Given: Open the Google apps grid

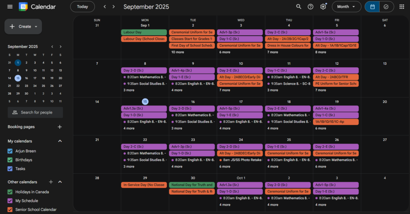Looking at the screenshot, I should 402,7.
